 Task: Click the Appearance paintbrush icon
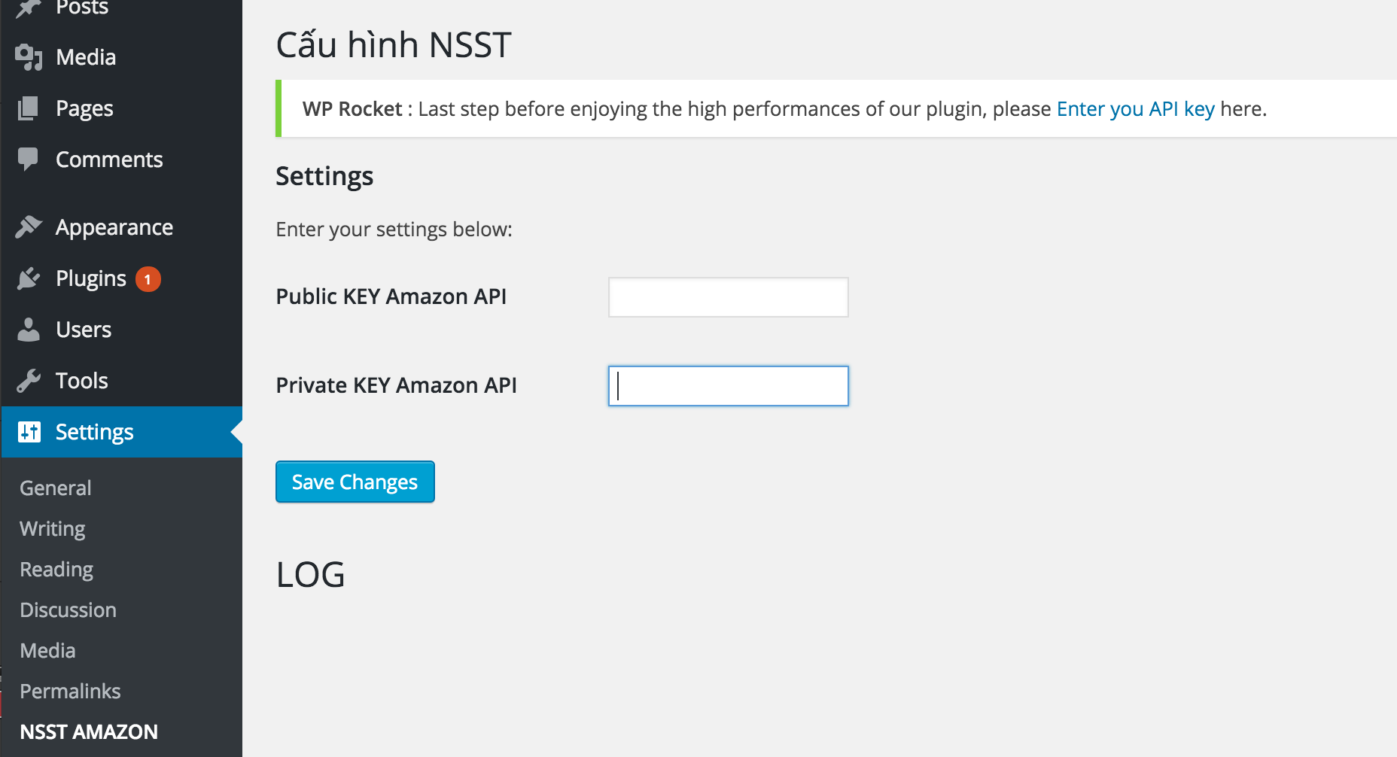[29, 226]
